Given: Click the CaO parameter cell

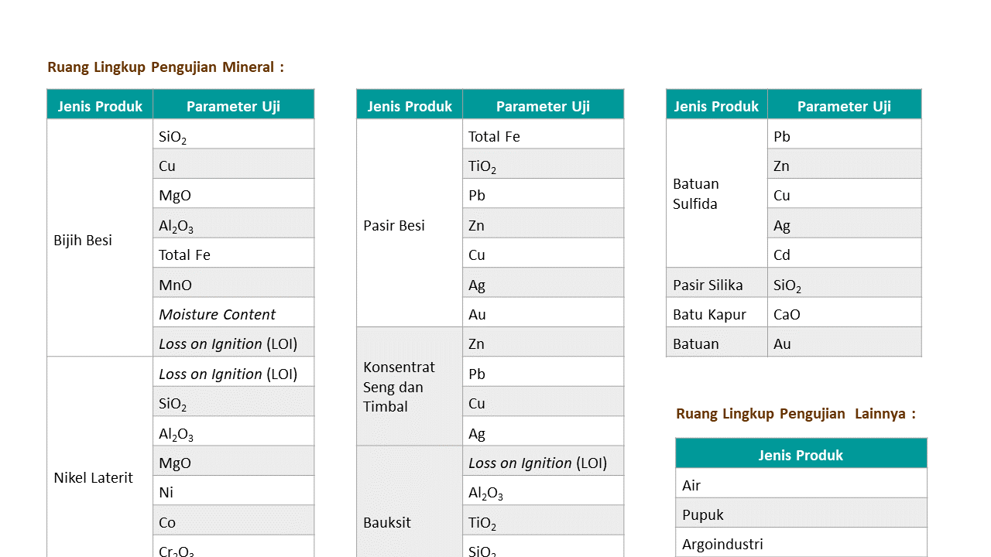Looking at the screenshot, I should click(844, 314).
